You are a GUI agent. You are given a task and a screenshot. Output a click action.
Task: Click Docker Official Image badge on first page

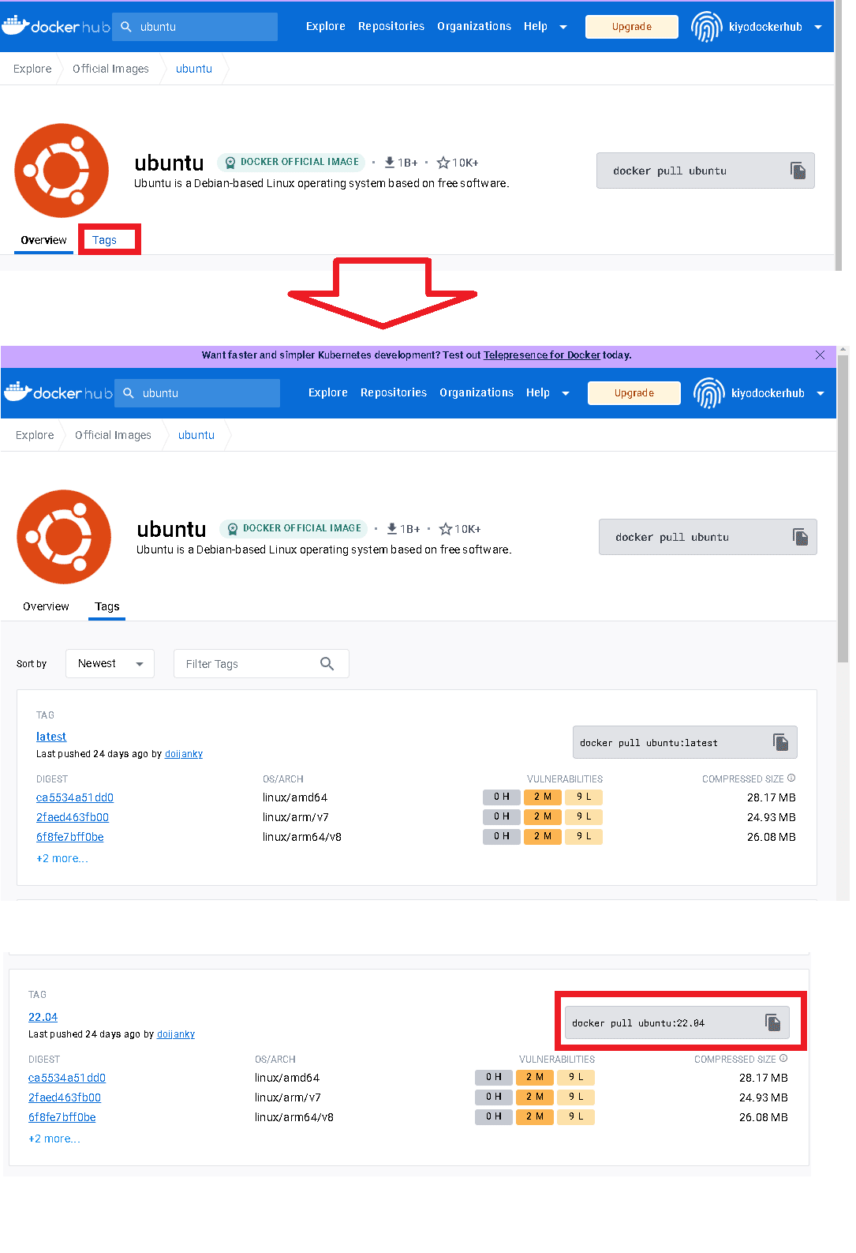tap(291, 162)
